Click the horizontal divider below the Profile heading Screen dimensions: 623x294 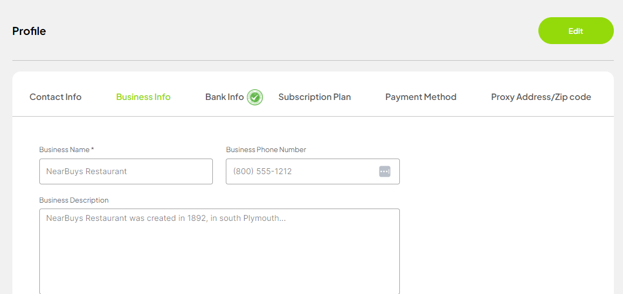313,60
